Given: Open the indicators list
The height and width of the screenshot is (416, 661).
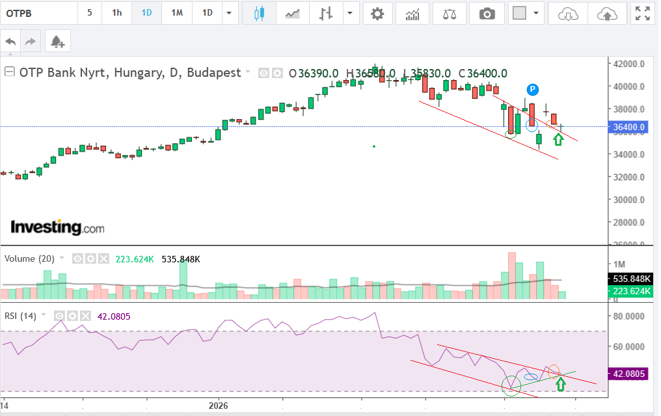Looking at the screenshot, I should tap(412, 13).
